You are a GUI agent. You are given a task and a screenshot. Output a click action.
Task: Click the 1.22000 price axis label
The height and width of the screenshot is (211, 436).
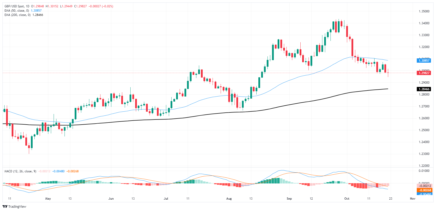coord(424,166)
